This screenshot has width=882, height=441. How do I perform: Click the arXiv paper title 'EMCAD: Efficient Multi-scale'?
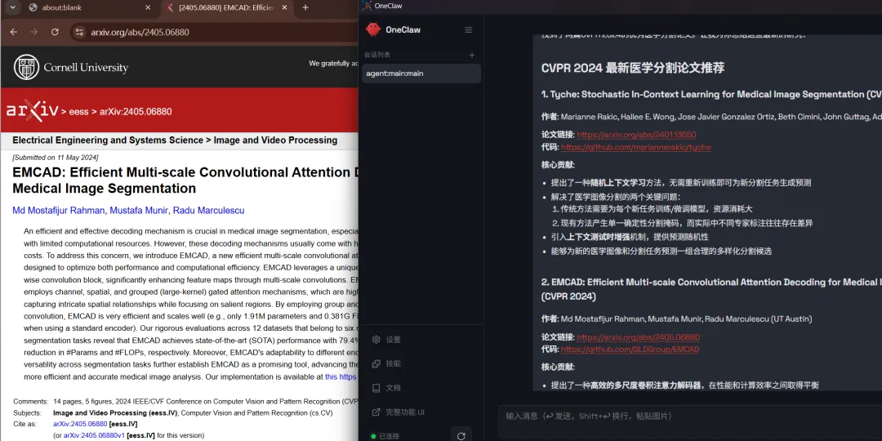tap(185, 180)
